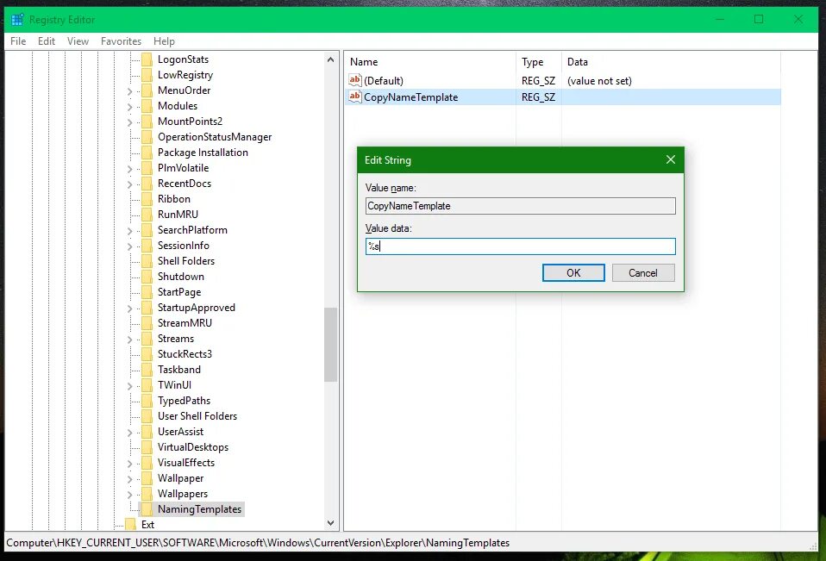826x561 pixels.
Task: Close the Edit String dialog with X
Action: (670, 159)
